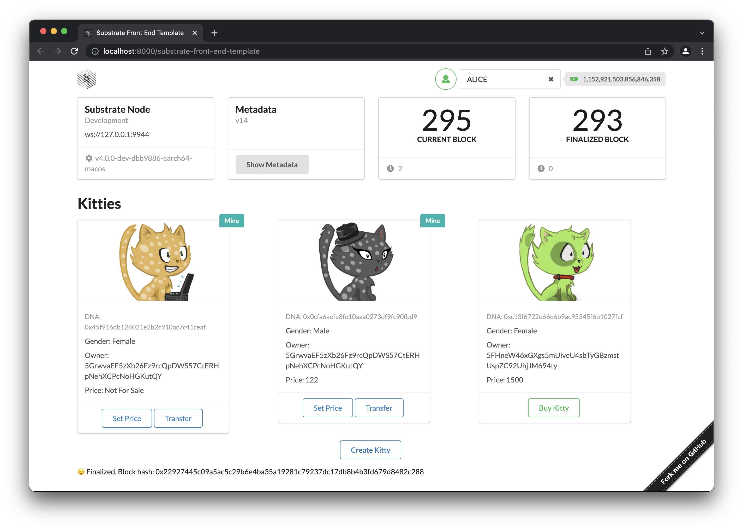Image resolution: width=743 pixels, height=530 pixels.
Task: Bookmark this page with the star icon
Action: [664, 51]
